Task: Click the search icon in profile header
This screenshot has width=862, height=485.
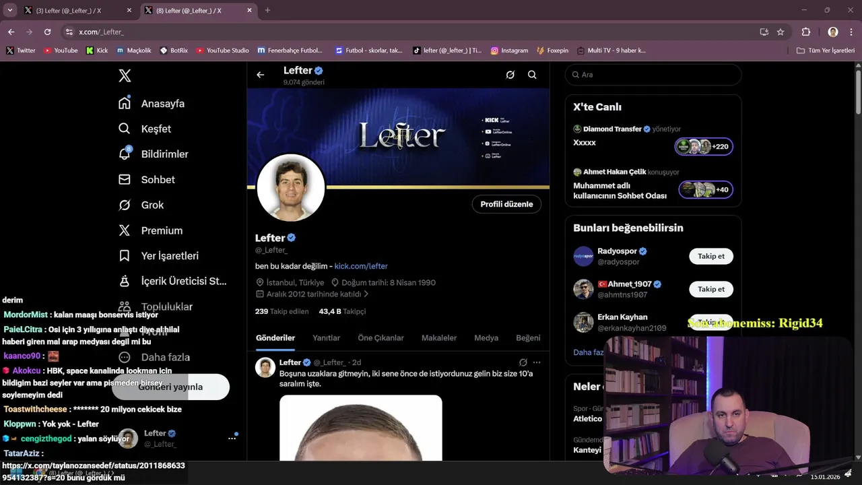Action: [x=532, y=75]
